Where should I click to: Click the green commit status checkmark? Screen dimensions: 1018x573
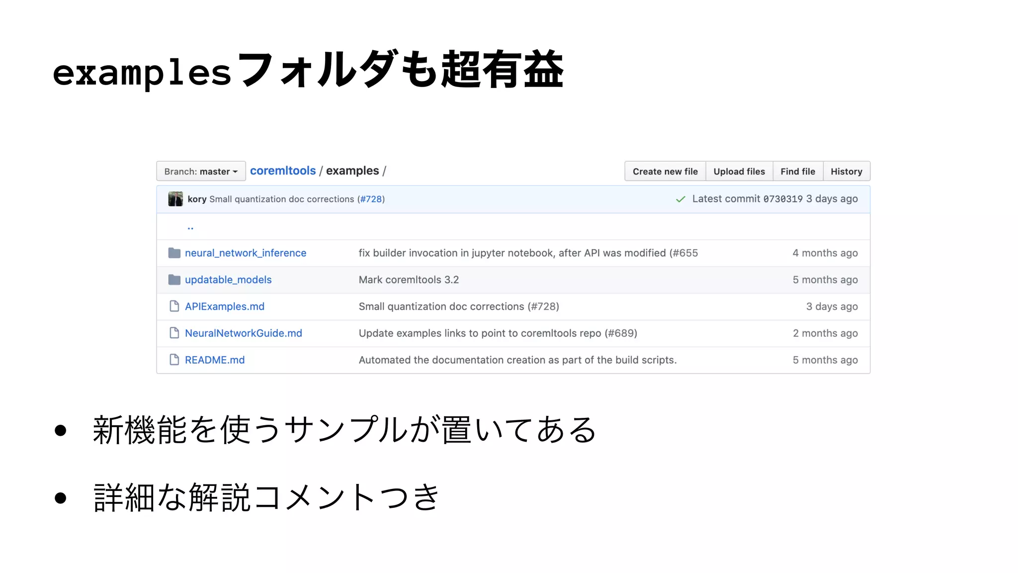pyautogui.click(x=680, y=199)
